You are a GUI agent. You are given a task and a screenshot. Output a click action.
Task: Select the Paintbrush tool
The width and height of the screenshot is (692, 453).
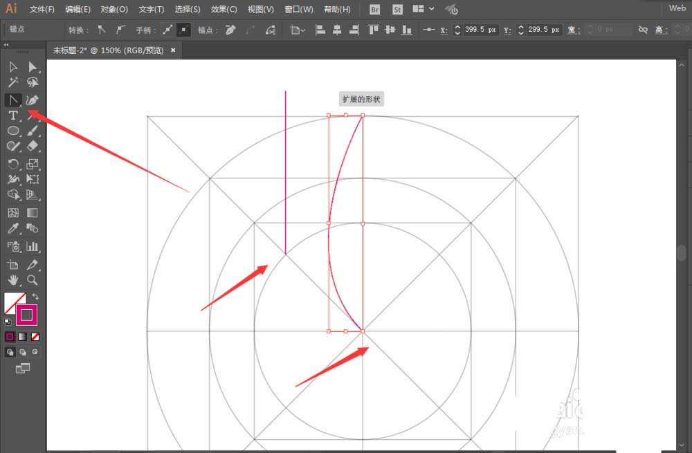coord(33,131)
